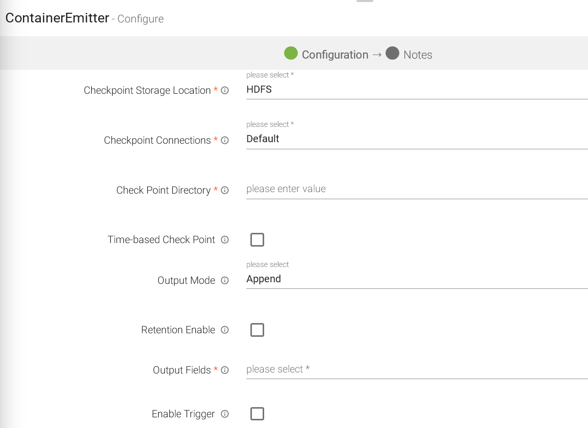Enable the Time-based Check Point checkbox

(257, 240)
